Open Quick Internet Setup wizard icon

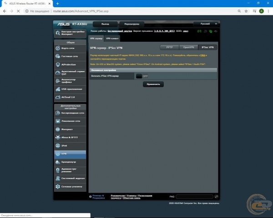(x=58, y=33)
